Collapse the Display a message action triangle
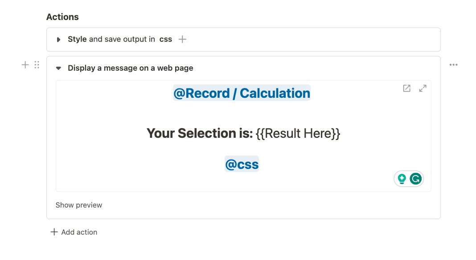Image resolution: width=476 pixels, height=260 pixels. click(x=58, y=68)
